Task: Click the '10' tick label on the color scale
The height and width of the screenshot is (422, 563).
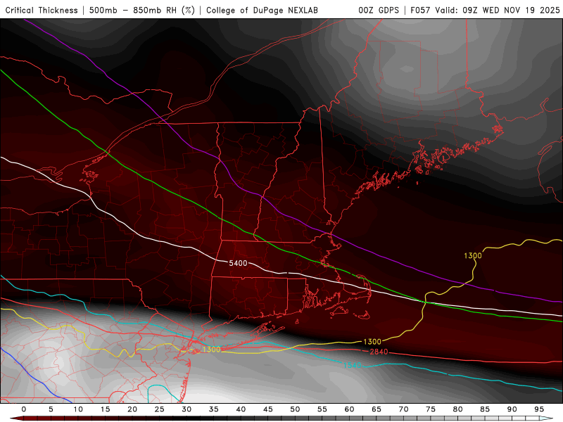Action: tap(78, 409)
